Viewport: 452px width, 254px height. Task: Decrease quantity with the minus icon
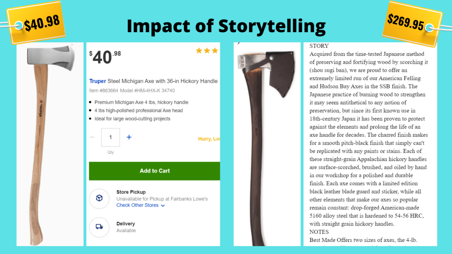[x=92, y=137]
